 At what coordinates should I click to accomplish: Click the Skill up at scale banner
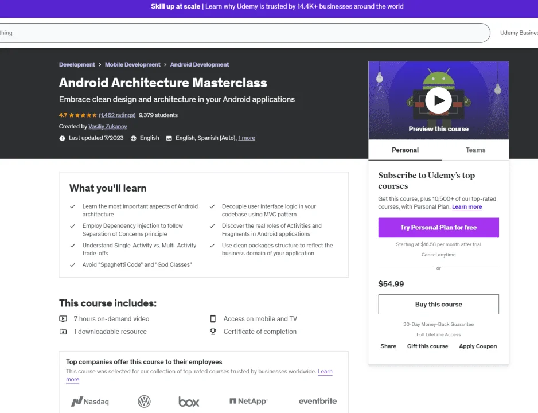pos(277,6)
